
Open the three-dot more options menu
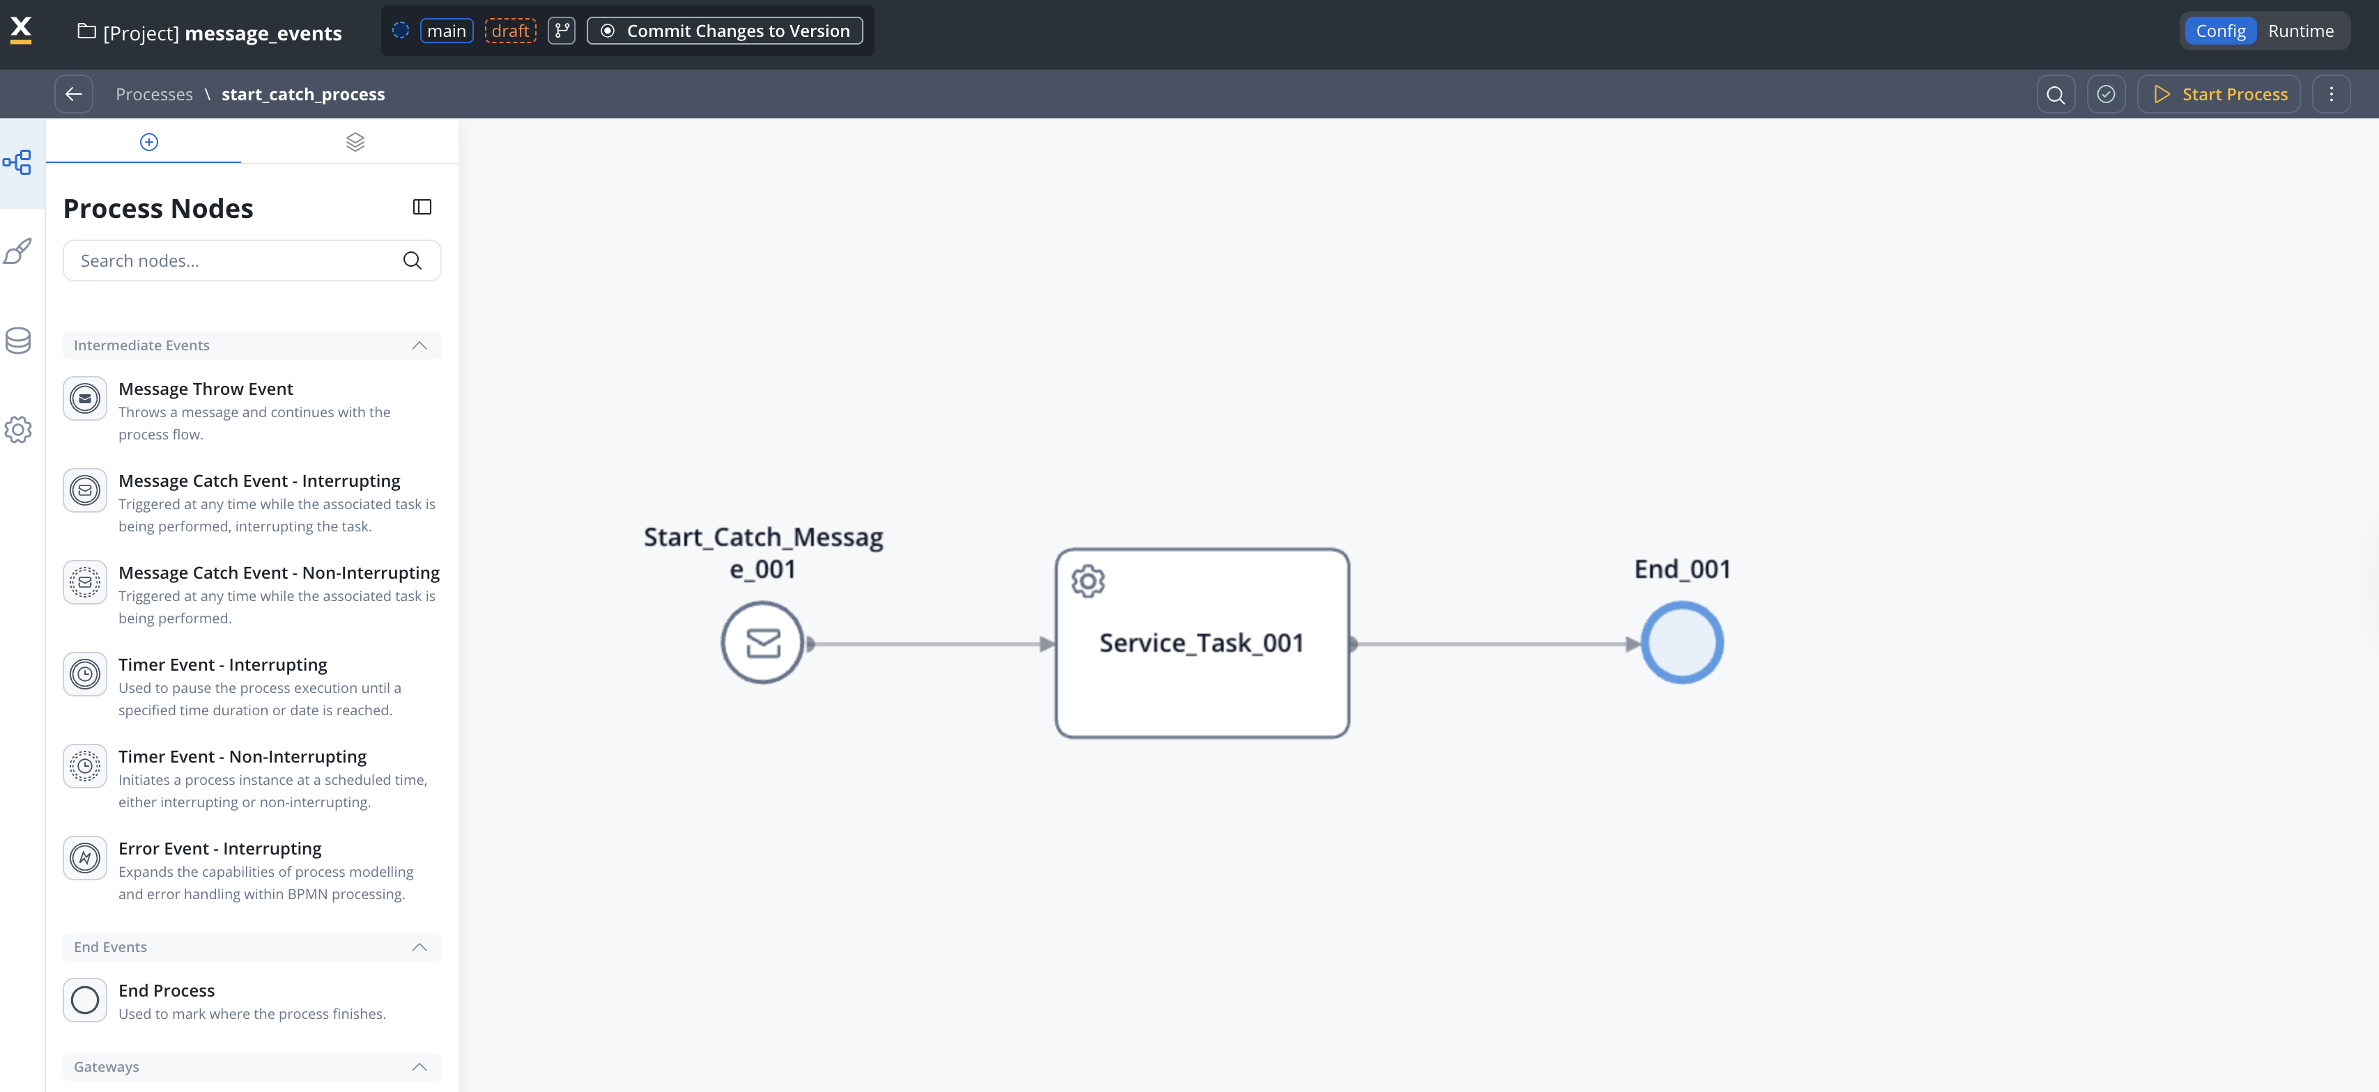click(2330, 94)
